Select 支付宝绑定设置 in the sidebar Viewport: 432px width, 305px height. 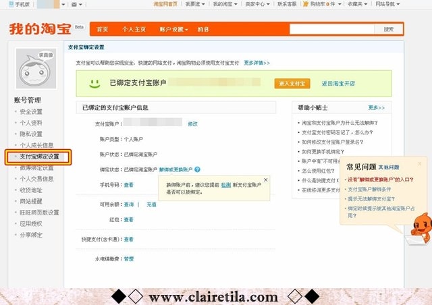39,157
